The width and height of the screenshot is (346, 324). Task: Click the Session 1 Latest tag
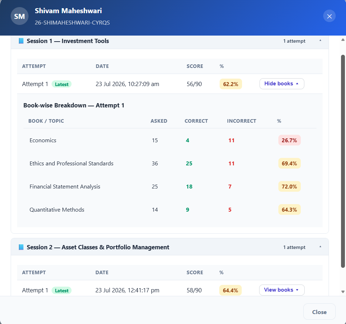click(x=62, y=84)
